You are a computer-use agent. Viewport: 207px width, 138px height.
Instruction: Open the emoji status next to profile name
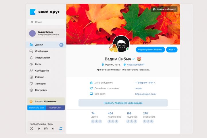coord(139,59)
